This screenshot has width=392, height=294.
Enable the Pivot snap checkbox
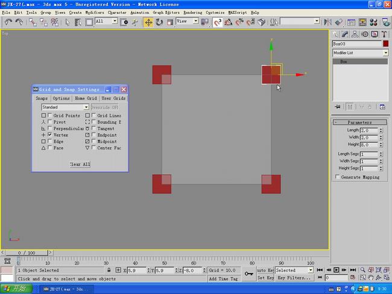pyautogui.click(x=49, y=122)
